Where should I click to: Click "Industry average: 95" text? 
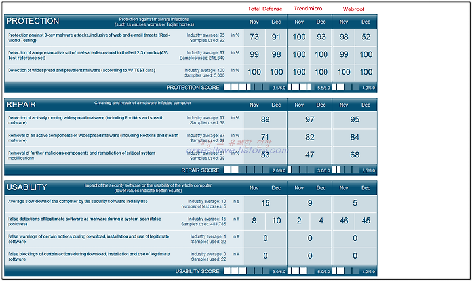coord(206,35)
